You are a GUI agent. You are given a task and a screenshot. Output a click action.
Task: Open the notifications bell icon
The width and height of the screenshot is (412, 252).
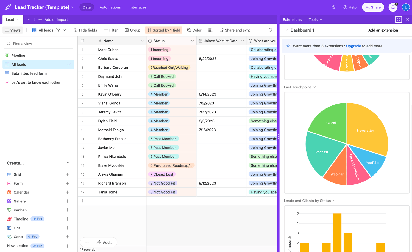point(393,7)
